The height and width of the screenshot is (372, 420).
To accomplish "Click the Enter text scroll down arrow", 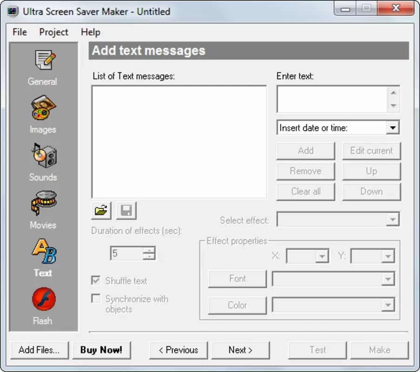I will (393, 106).
